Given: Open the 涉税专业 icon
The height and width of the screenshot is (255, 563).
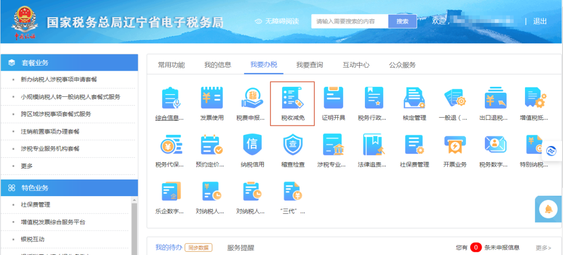Looking at the screenshot, I should [334, 145].
